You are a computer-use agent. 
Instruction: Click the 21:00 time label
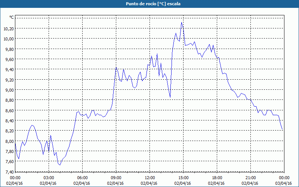(250, 178)
